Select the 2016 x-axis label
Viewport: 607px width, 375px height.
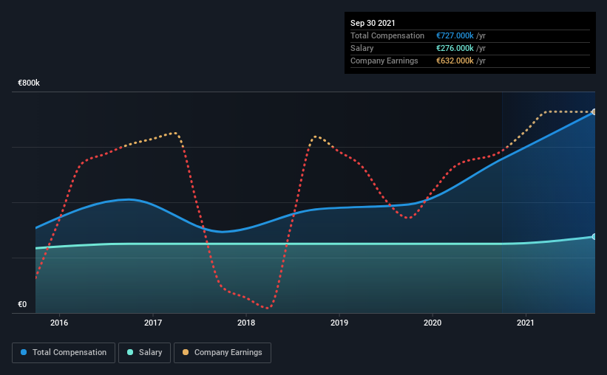pyautogui.click(x=59, y=323)
